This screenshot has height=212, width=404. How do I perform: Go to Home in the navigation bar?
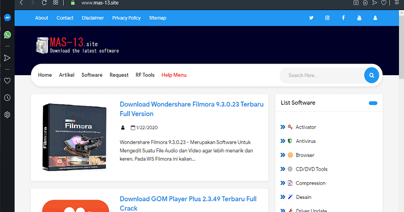click(45, 75)
